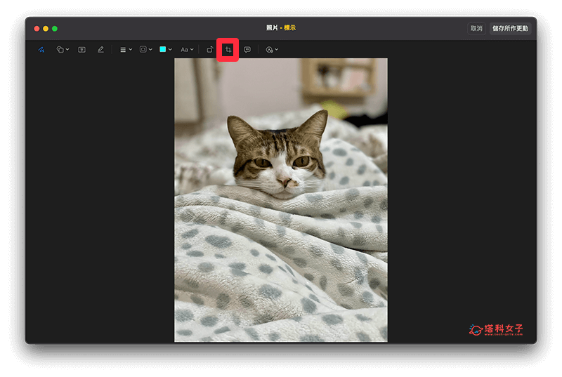Select the Text box tool

(81, 50)
